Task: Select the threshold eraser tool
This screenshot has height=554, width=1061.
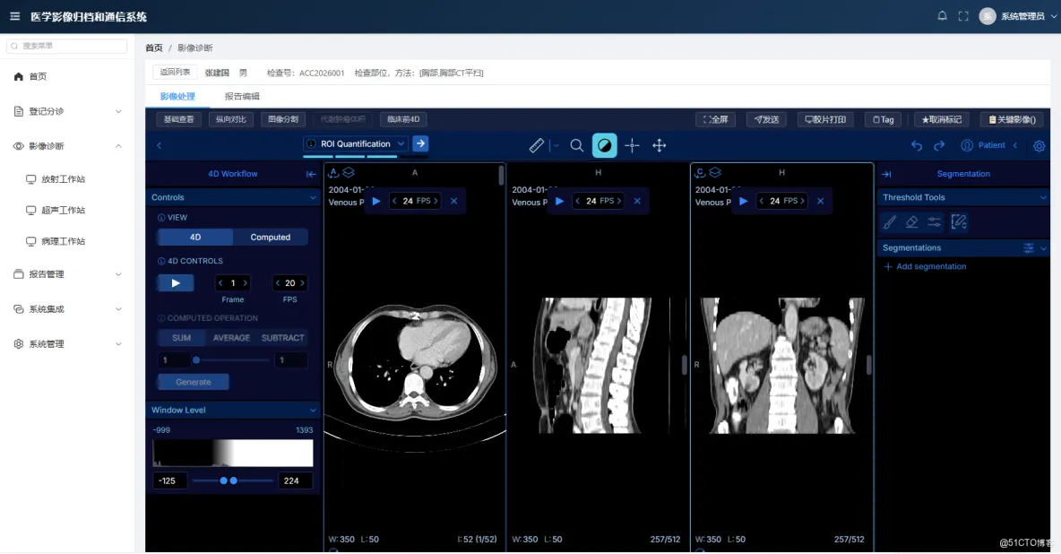Action: point(912,221)
